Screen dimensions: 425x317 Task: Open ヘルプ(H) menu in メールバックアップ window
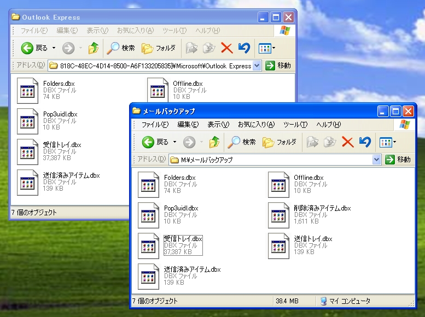click(329, 125)
